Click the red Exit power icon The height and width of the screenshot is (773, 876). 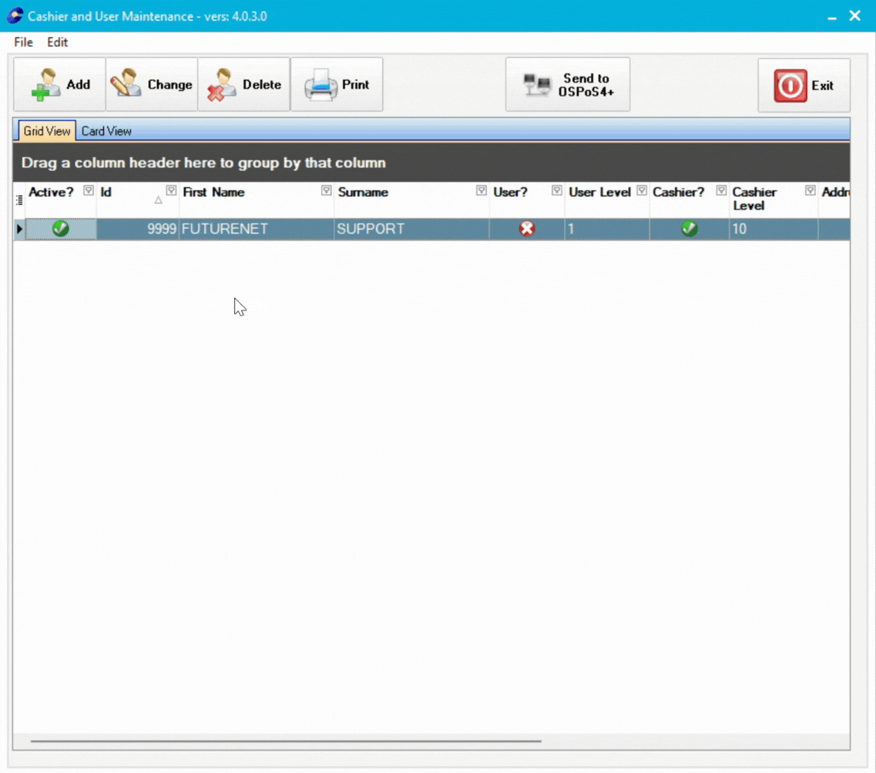coord(790,85)
